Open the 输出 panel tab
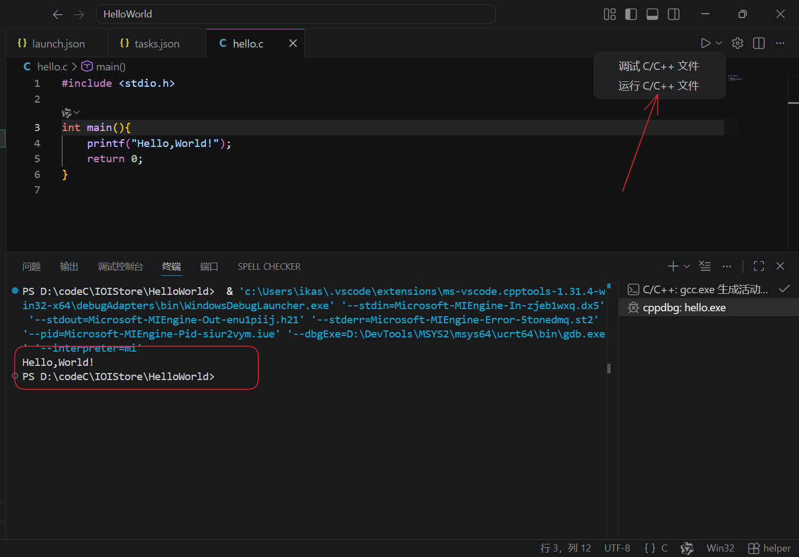 [x=69, y=266]
